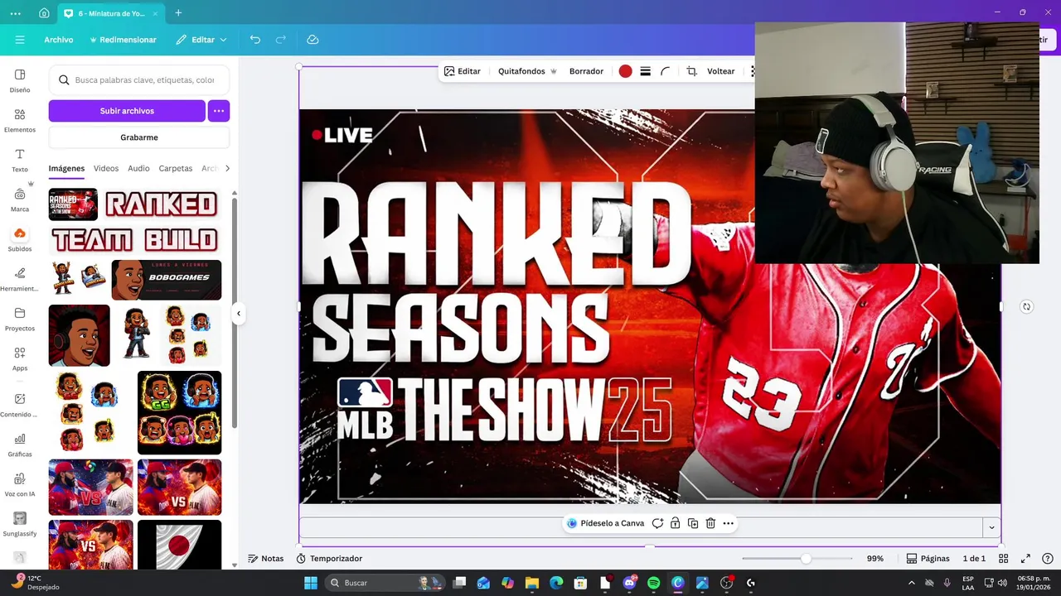Open the Temporizador
The width and height of the screenshot is (1061, 596).
[329, 559]
